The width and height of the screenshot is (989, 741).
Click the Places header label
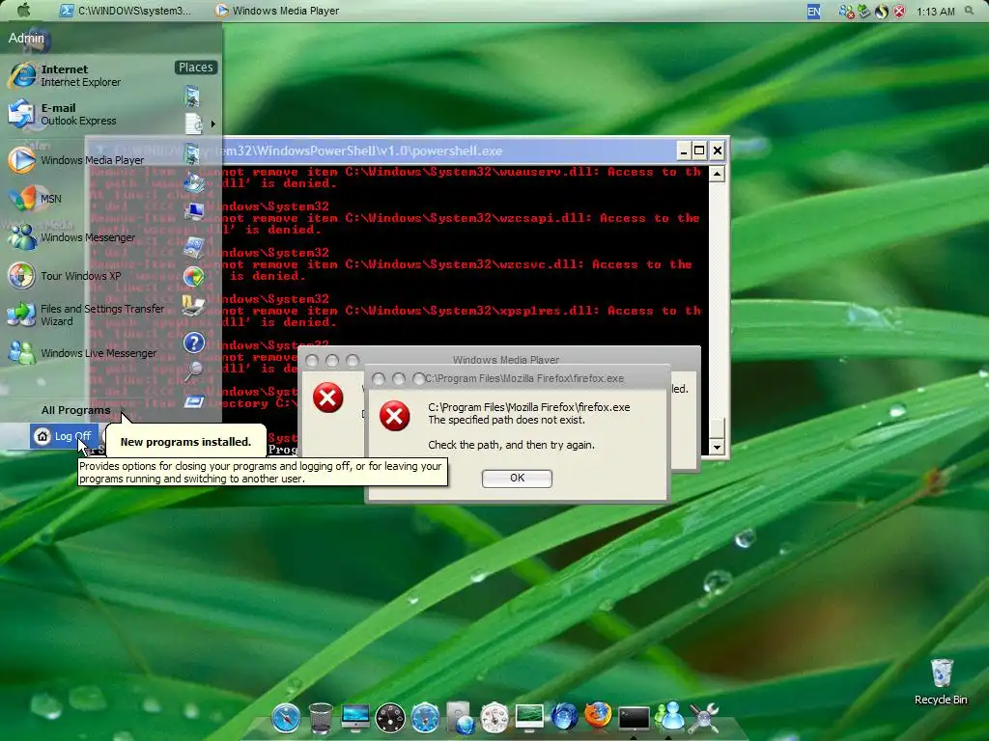pos(195,68)
